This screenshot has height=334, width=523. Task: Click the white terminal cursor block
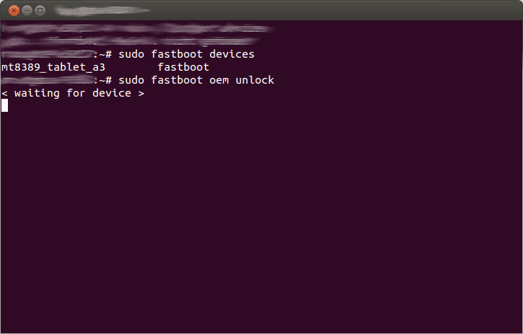click(4, 106)
